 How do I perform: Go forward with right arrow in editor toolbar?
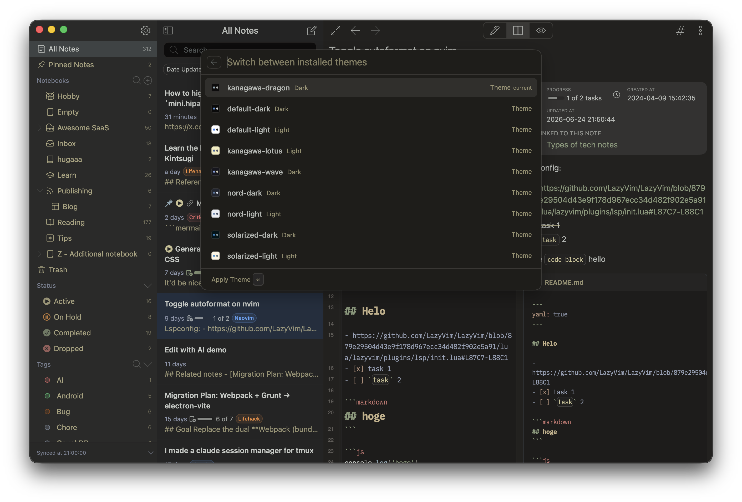(x=375, y=30)
